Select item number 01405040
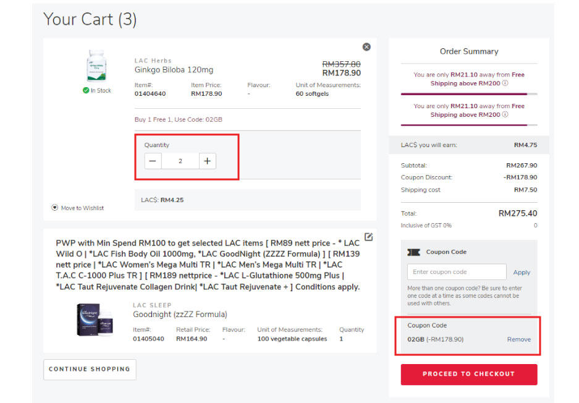This screenshot has width=579, height=403. click(148, 339)
